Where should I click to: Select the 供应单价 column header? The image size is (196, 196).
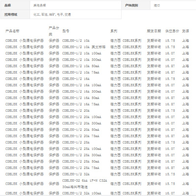tap(172, 31)
